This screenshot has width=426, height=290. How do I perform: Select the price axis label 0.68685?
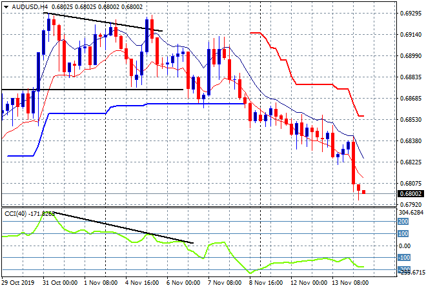[x=411, y=99]
